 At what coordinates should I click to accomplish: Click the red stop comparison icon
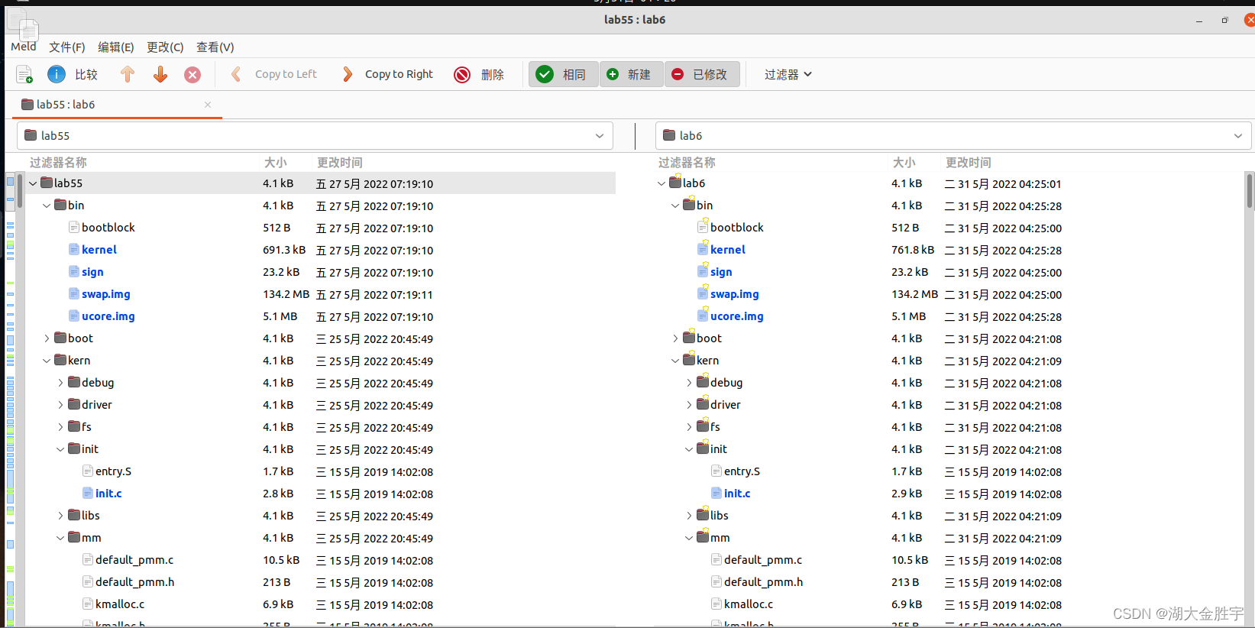point(192,74)
